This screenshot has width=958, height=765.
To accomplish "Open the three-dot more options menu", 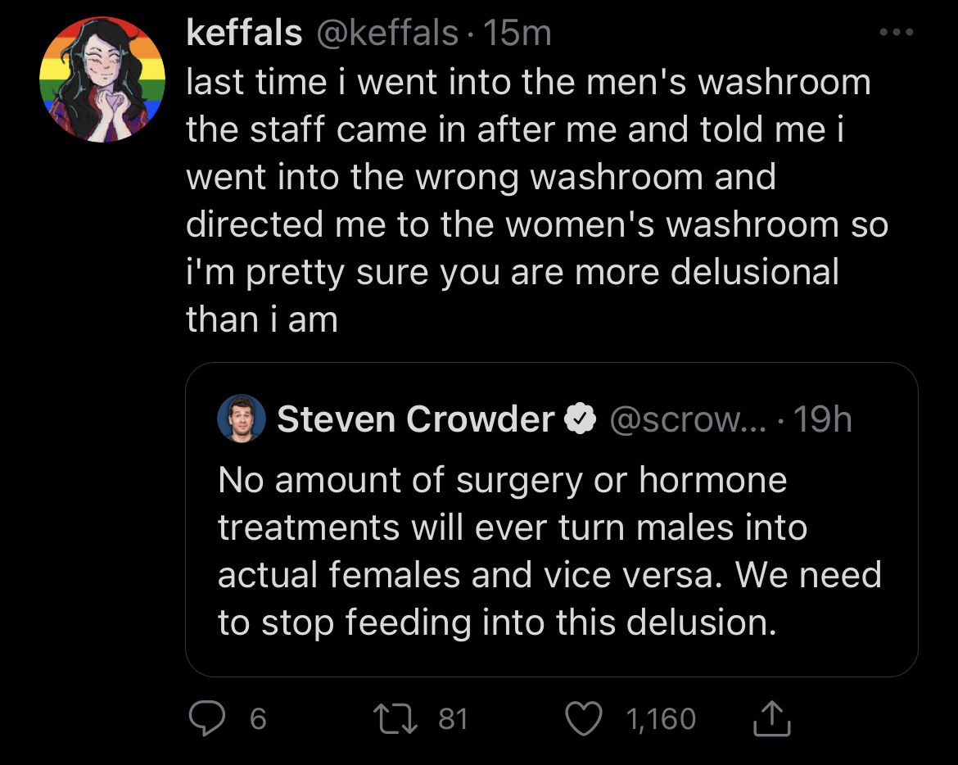I will point(897,32).
